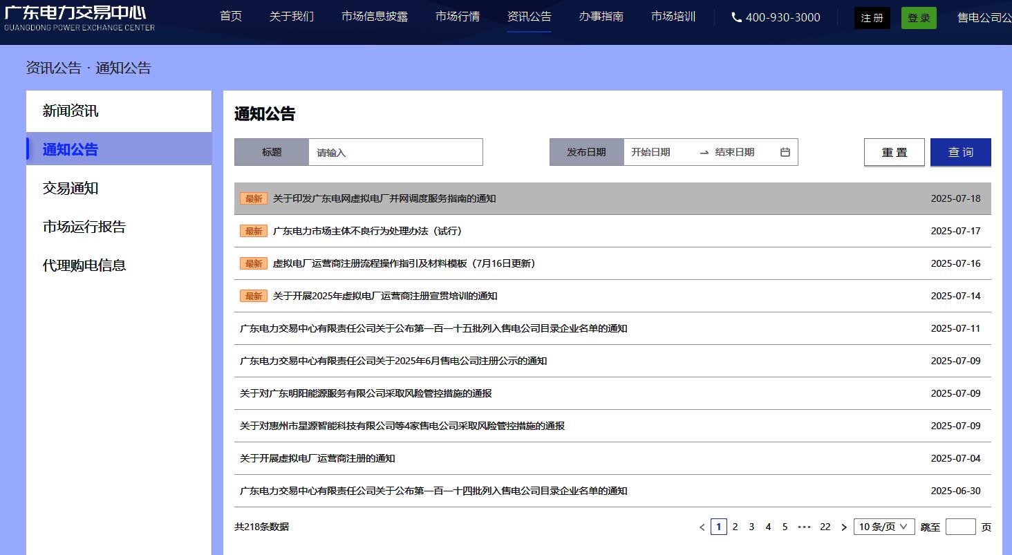Open notice about 第一百一十四批列入售电公司目录

click(x=433, y=491)
